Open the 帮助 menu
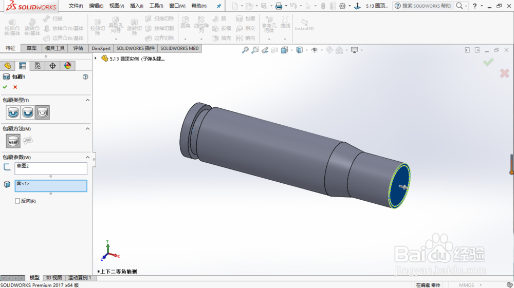514x288 pixels. [x=198, y=6]
